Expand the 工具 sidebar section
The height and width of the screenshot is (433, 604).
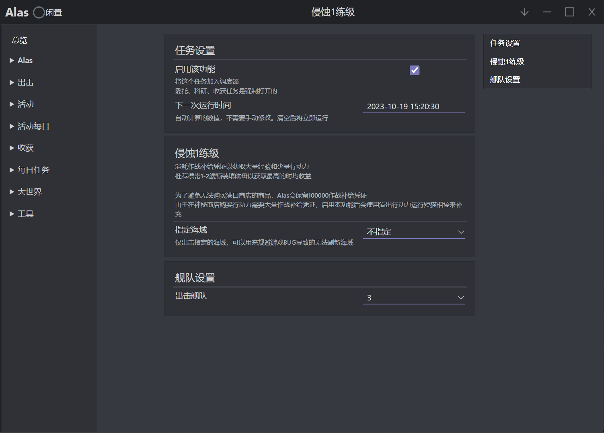coord(25,213)
